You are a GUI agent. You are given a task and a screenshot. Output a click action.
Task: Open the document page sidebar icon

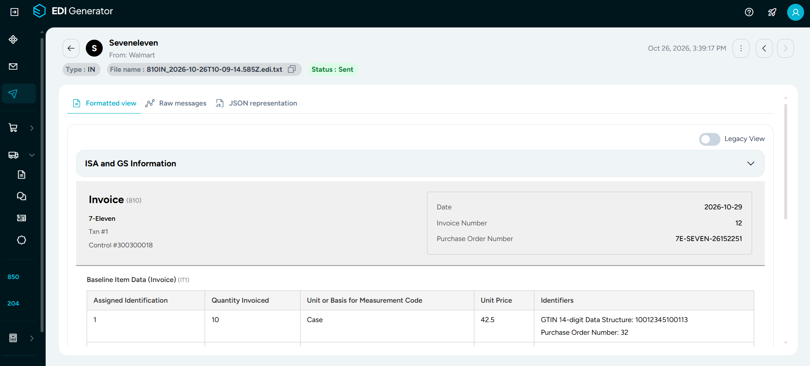[22, 174]
